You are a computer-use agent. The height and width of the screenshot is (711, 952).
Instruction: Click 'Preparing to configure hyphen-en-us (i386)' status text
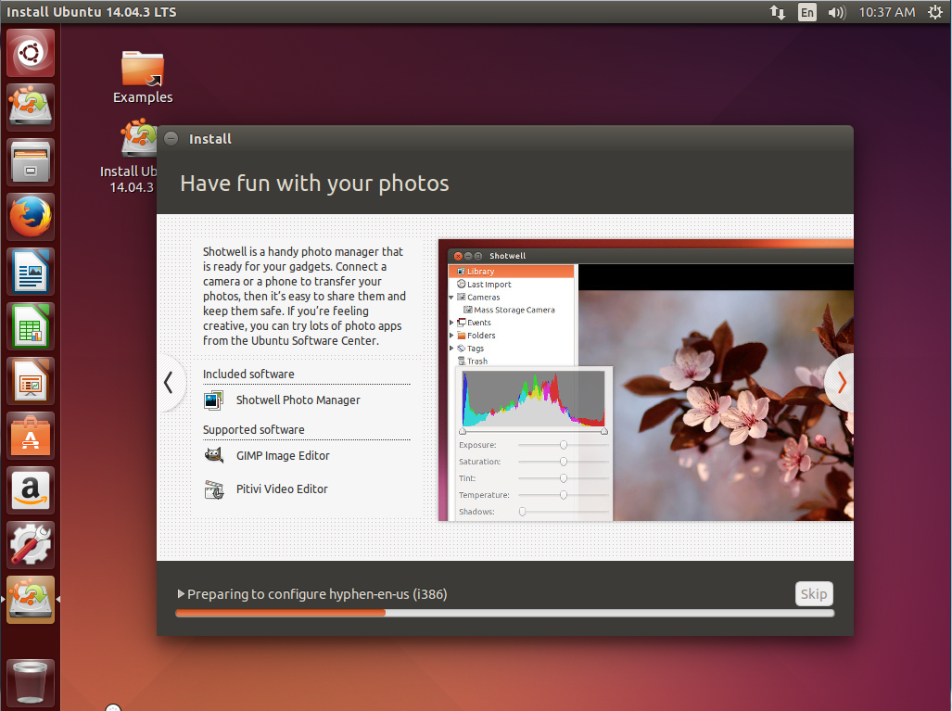pyautogui.click(x=317, y=594)
